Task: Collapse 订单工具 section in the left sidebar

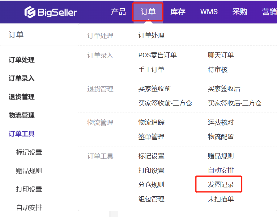Action: (21, 134)
